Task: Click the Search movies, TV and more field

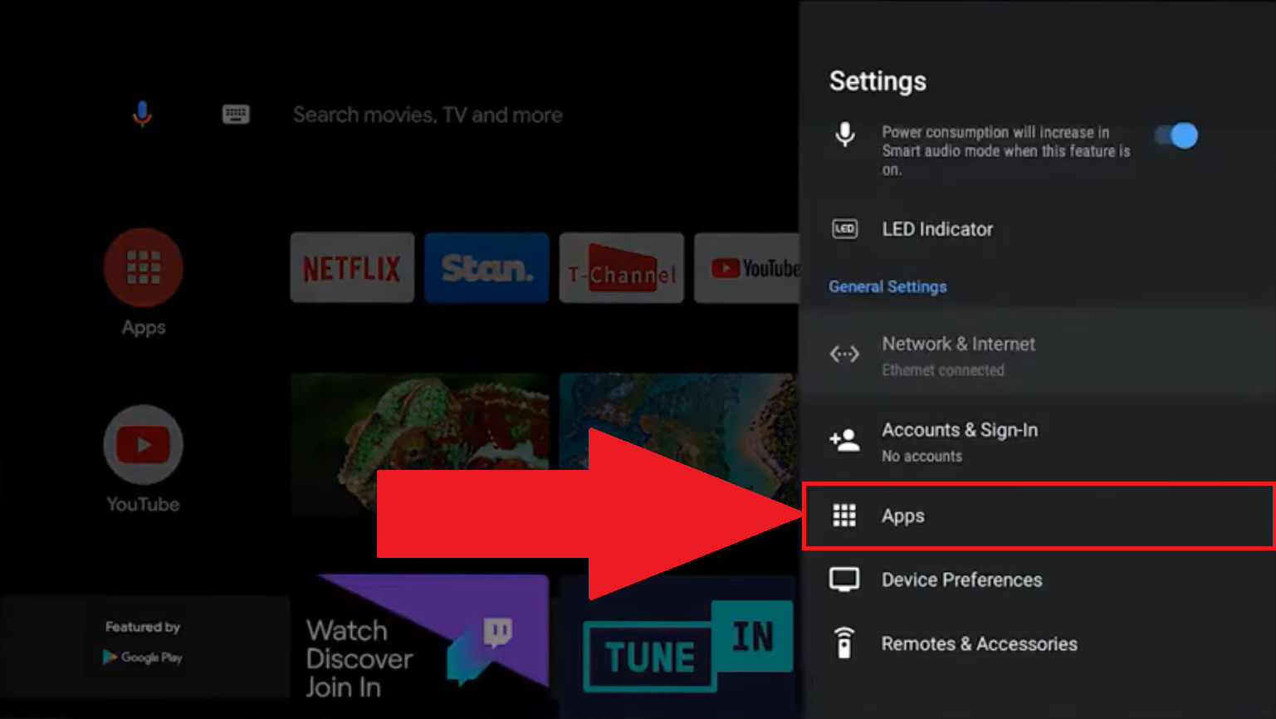Action: point(428,115)
